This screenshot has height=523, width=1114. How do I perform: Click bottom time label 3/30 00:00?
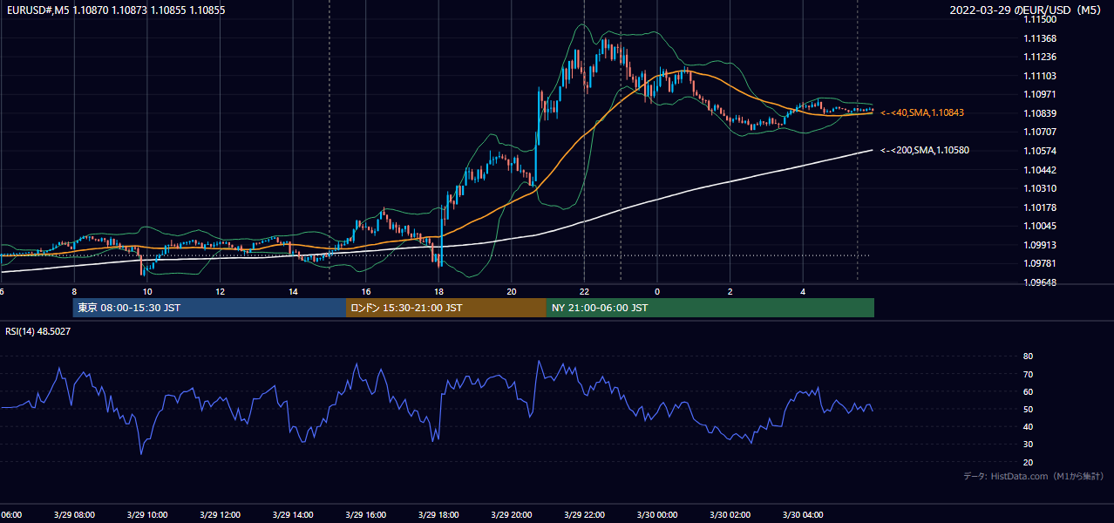[x=657, y=514]
